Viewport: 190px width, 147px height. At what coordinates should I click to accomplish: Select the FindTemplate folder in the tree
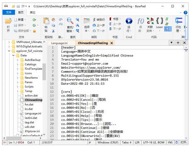[x=33, y=69]
